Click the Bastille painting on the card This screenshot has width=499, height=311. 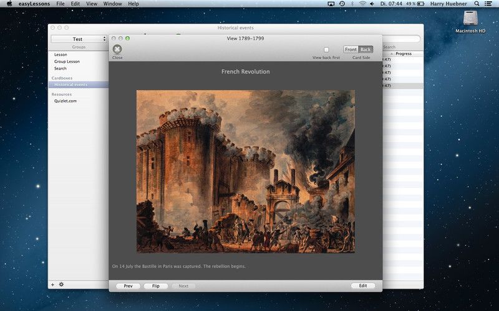246,172
